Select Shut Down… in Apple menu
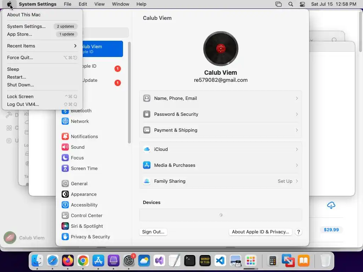 pos(42,85)
